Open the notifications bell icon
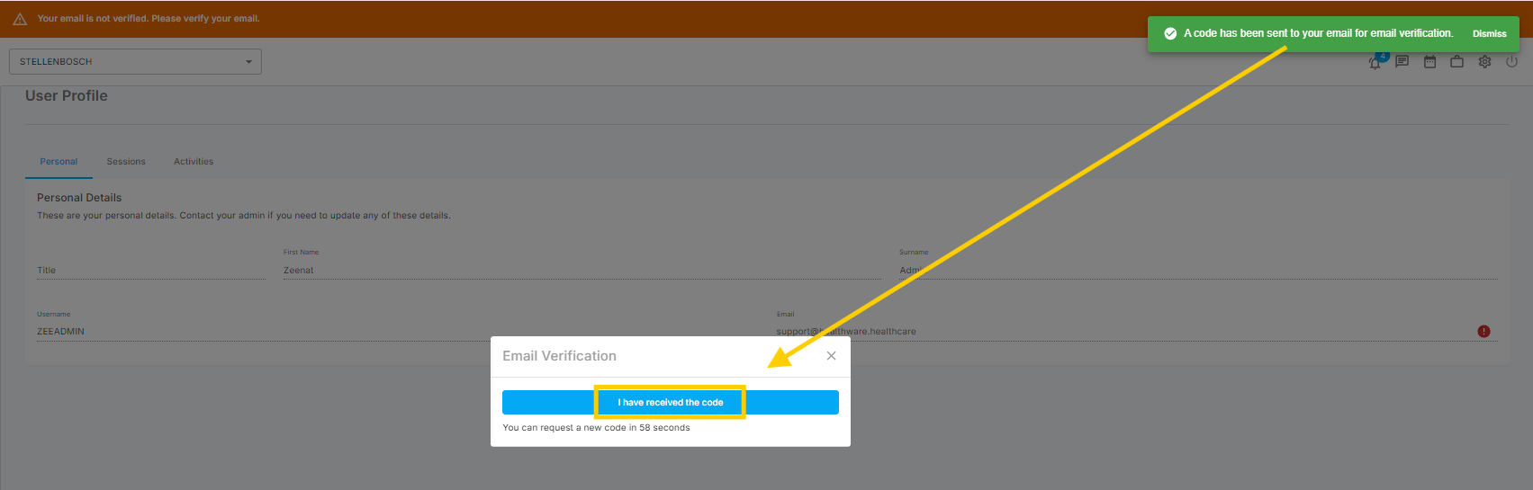 1374,63
